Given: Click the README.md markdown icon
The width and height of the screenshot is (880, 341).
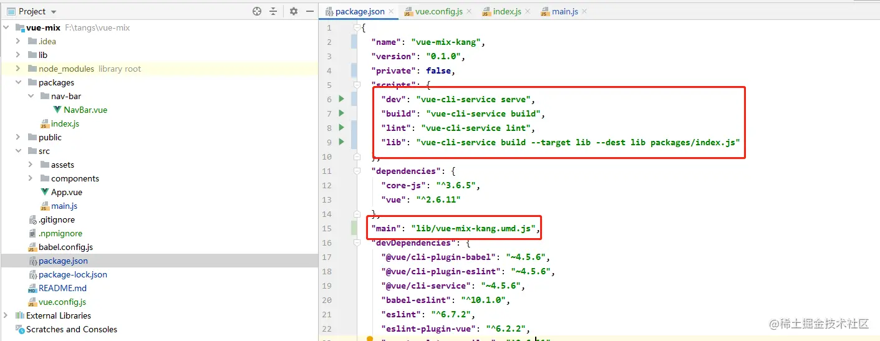Looking at the screenshot, I should [x=32, y=288].
